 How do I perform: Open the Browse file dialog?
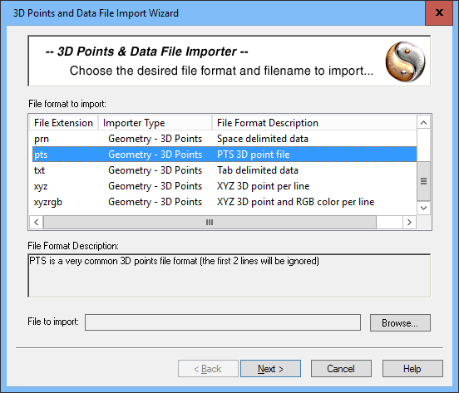point(400,323)
